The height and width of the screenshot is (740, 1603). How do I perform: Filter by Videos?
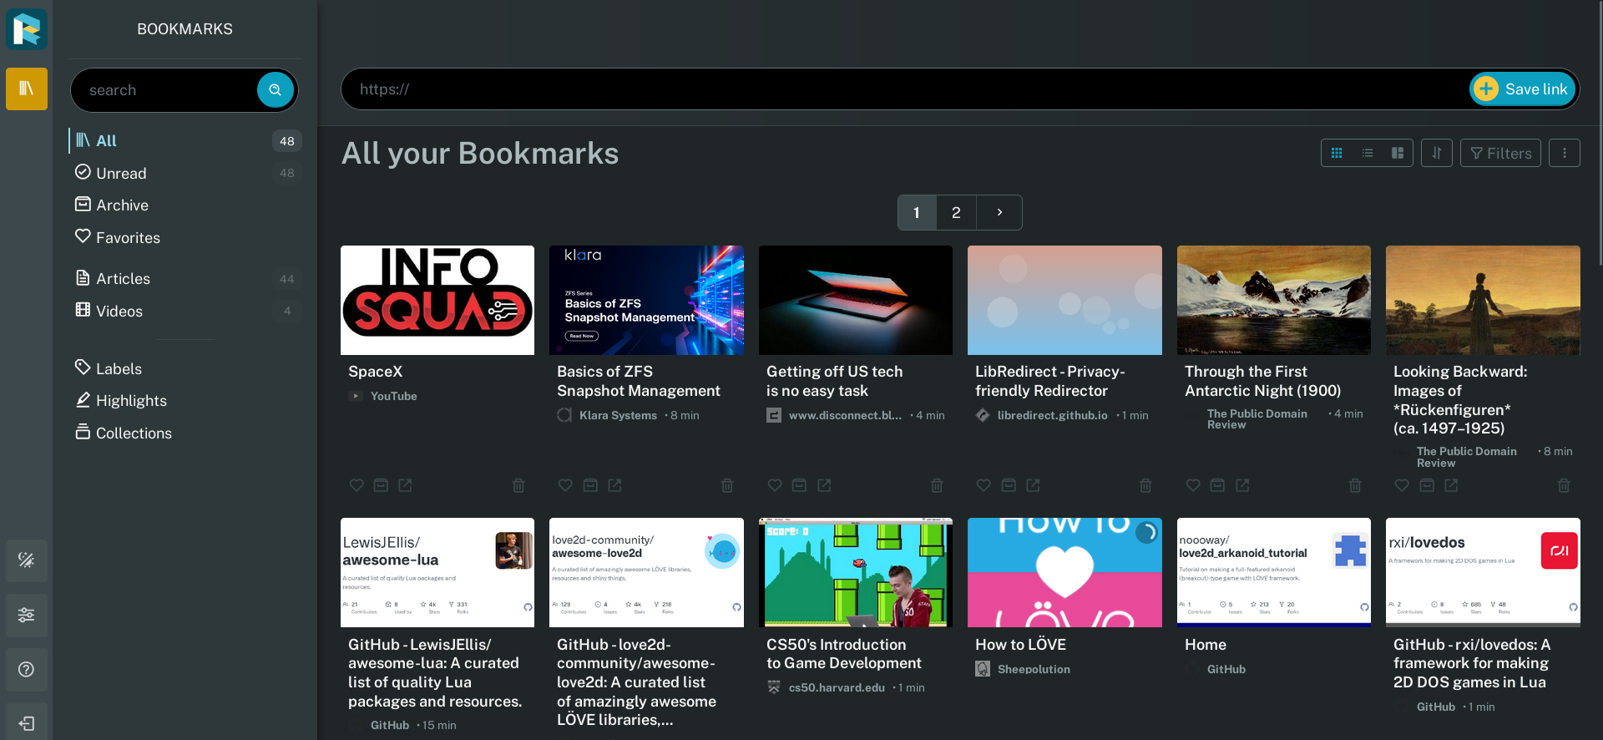(x=185, y=311)
